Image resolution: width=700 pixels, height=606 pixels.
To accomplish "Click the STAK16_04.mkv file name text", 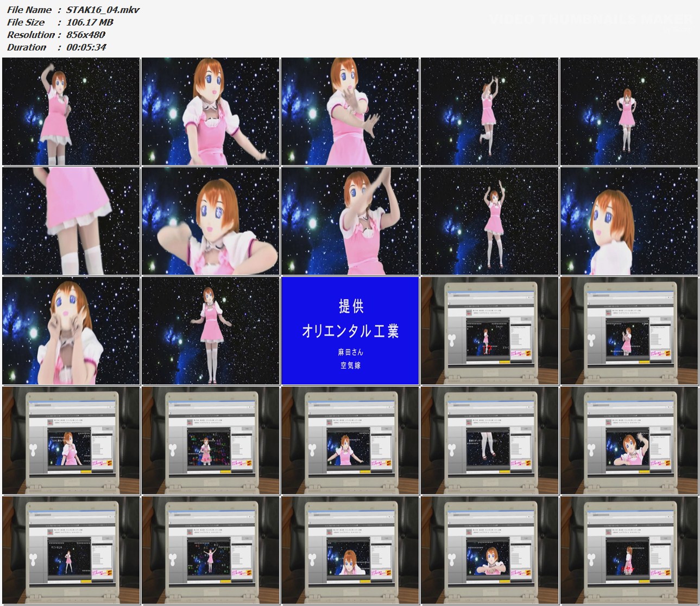I will click(x=103, y=10).
